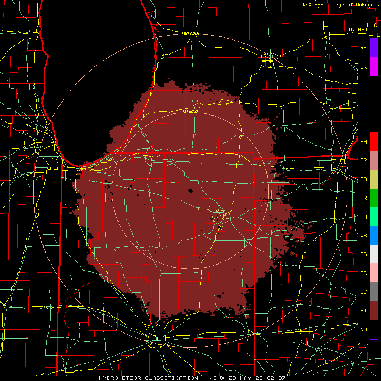
Task: Click the UK magenta legend swatch
Action: pos(374,66)
